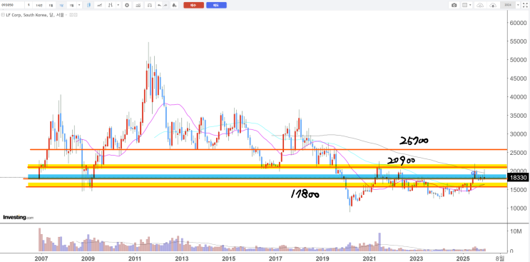Open the indicators line-chart icon
This screenshot has height=262, width=530.
[x=99, y=5]
